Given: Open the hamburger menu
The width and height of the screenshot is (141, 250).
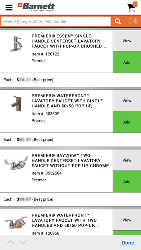Looking at the screenshot, I should 9,8.
